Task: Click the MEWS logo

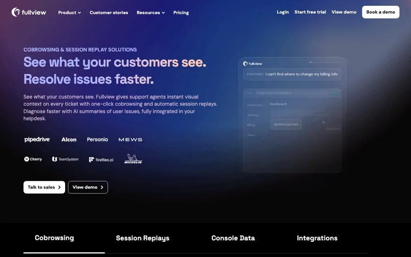Action: pos(130,140)
